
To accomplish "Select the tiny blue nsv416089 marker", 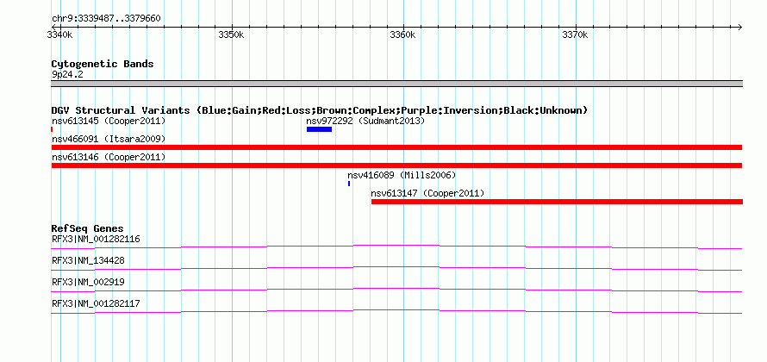I will coord(349,184).
